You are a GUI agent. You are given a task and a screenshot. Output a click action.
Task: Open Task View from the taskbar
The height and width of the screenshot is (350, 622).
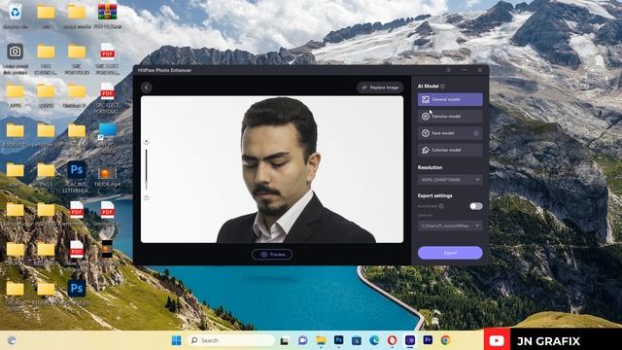[x=284, y=340]
